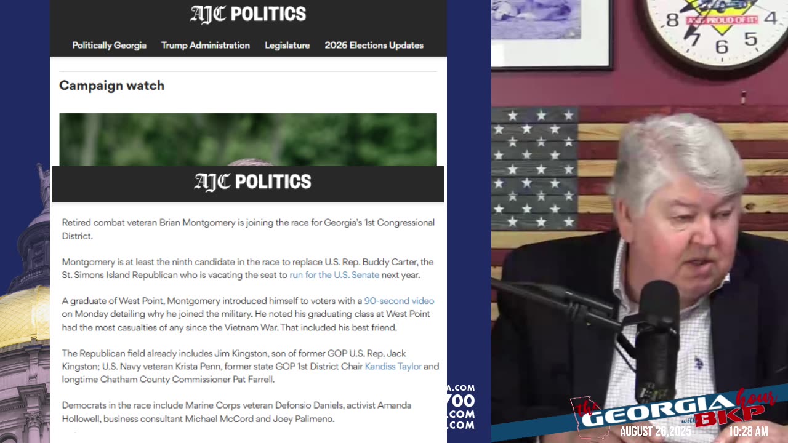Open 2026 Elections Updates

(x=374, y=46)
